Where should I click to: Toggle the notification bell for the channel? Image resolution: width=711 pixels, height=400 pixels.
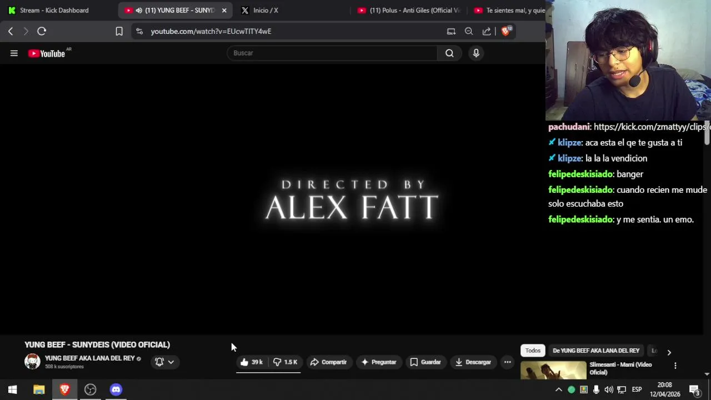click(x=159, y=362)
